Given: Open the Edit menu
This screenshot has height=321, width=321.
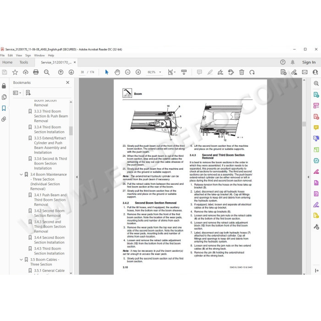Looking at the screenshot, I should click(x=10, y=55).
